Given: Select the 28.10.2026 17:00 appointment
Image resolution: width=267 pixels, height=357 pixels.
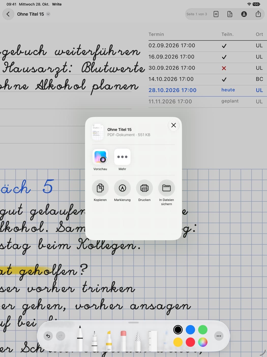Looking at the screenshot, I should [x=172, y=90].
